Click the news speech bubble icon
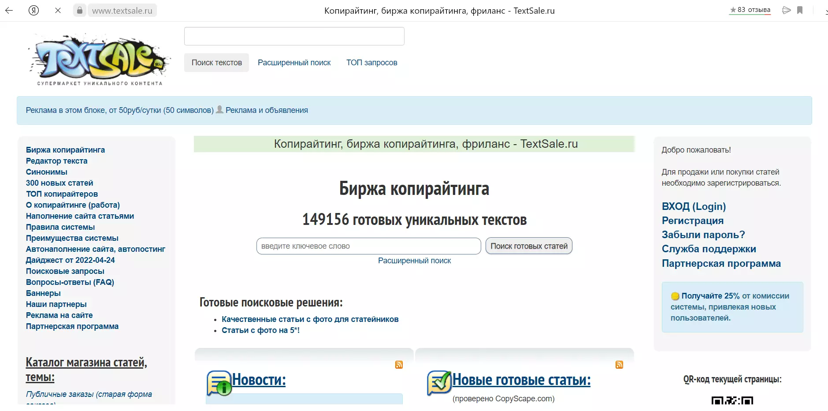The height and width of the screenshot is (411, 828). [x=219, y=383]
